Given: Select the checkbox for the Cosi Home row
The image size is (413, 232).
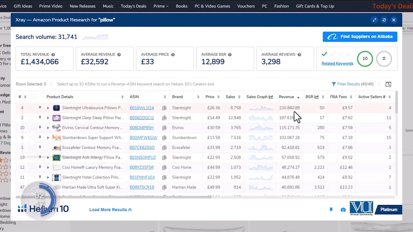Looking at the screenshot, I should [x=33, y=168].
